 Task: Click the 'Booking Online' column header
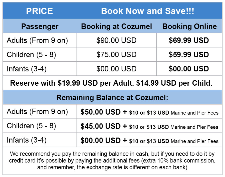(189, 26)
